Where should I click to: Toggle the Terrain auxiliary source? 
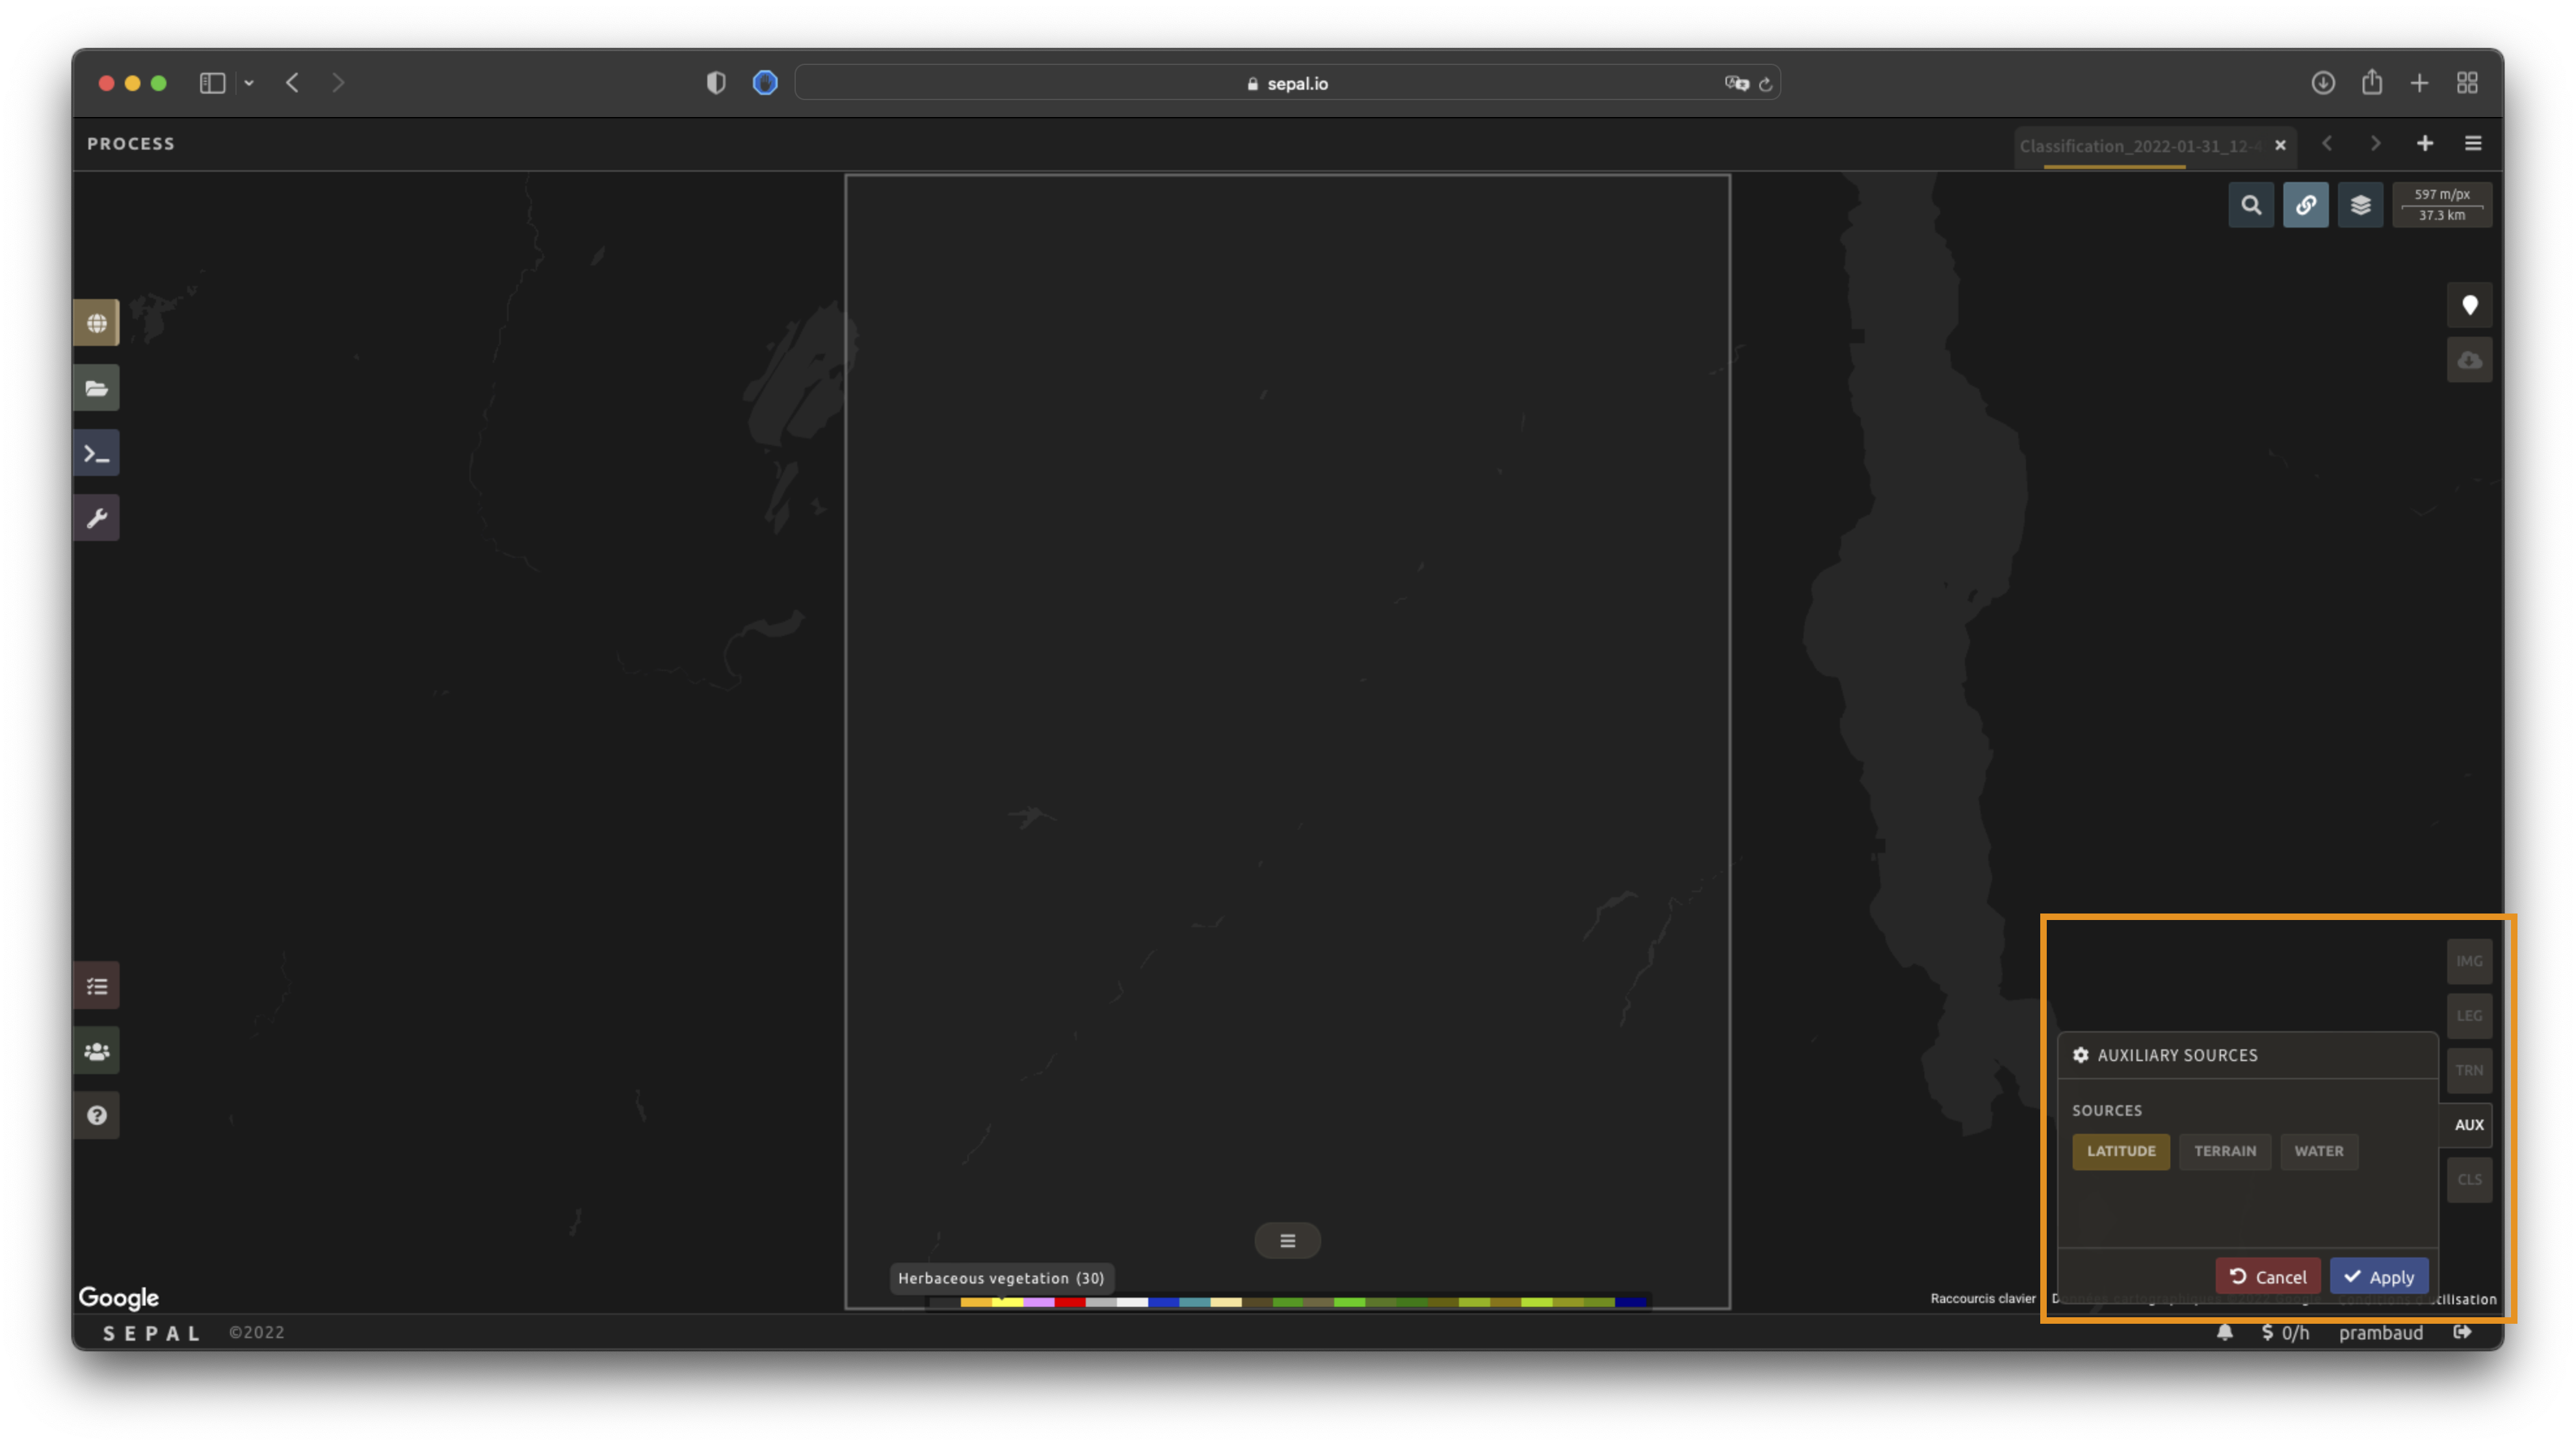tap(2224, 1151)
